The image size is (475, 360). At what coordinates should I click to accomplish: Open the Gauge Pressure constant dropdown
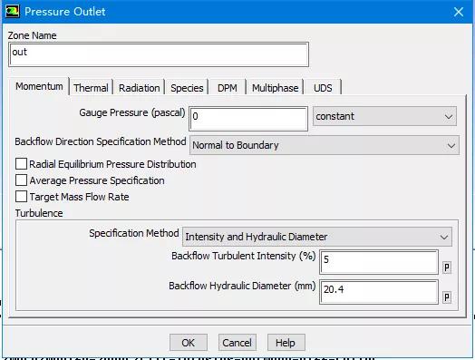[384, 116]
